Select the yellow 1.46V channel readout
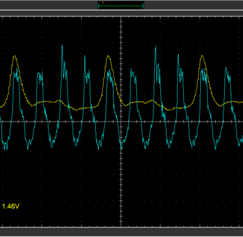Viewport: 243px width, 237px height. pyautogui.click(x=10, y=207)
